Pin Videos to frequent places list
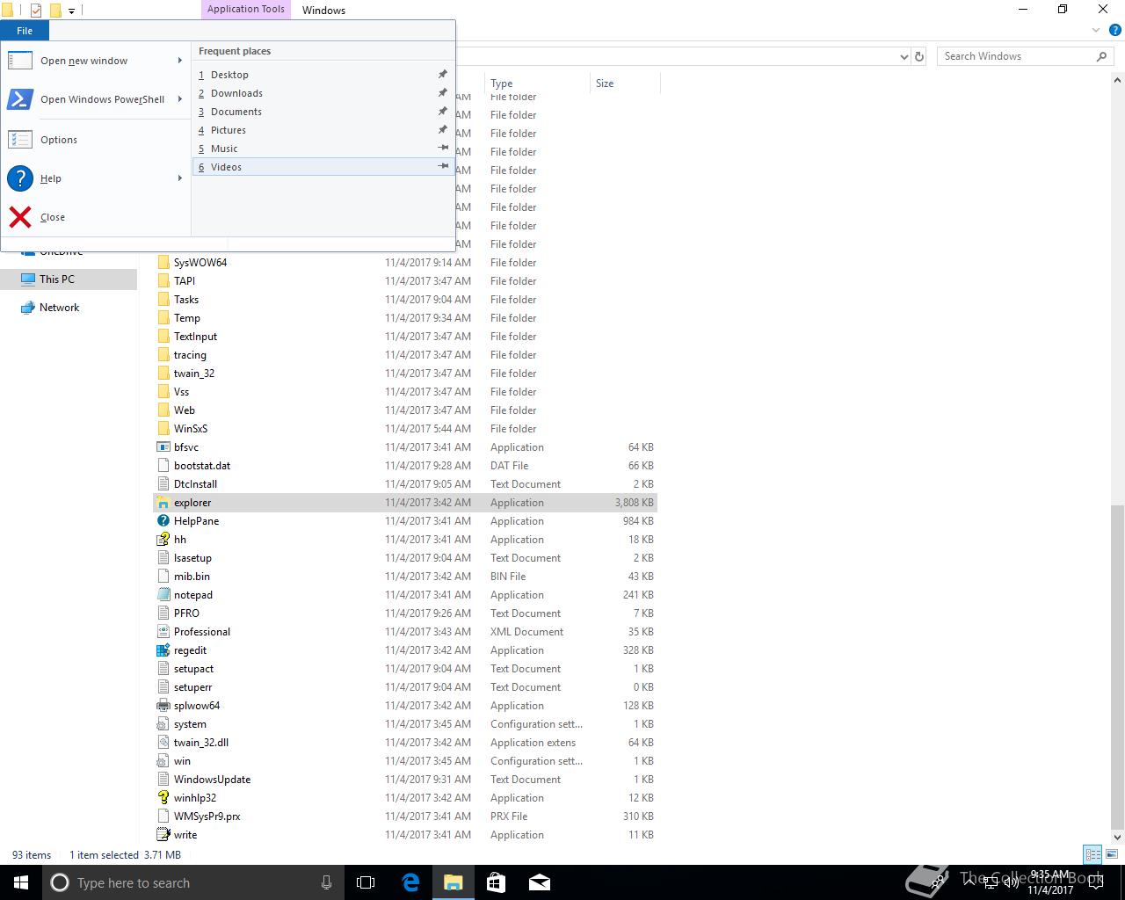1125x900 pixels. tap(443, 167)
